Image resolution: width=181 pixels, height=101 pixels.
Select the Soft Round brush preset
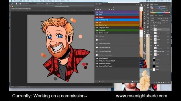click(117, 36)
